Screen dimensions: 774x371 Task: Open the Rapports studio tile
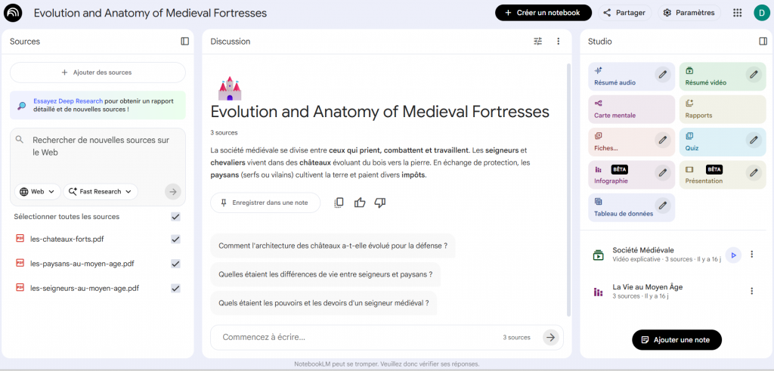tap(722, 109)
